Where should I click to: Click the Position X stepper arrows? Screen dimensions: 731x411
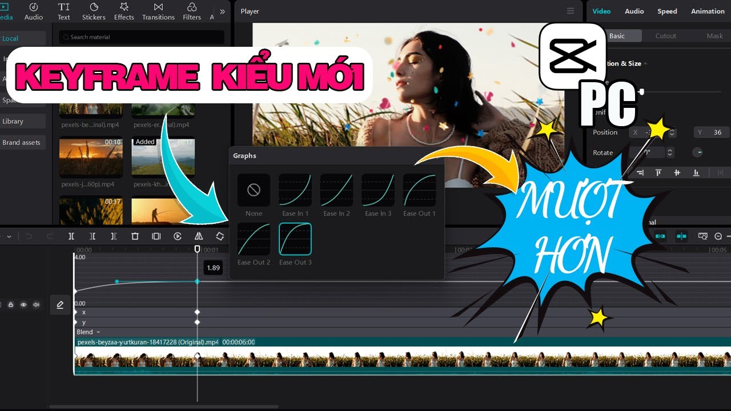(x=672, y=132)
